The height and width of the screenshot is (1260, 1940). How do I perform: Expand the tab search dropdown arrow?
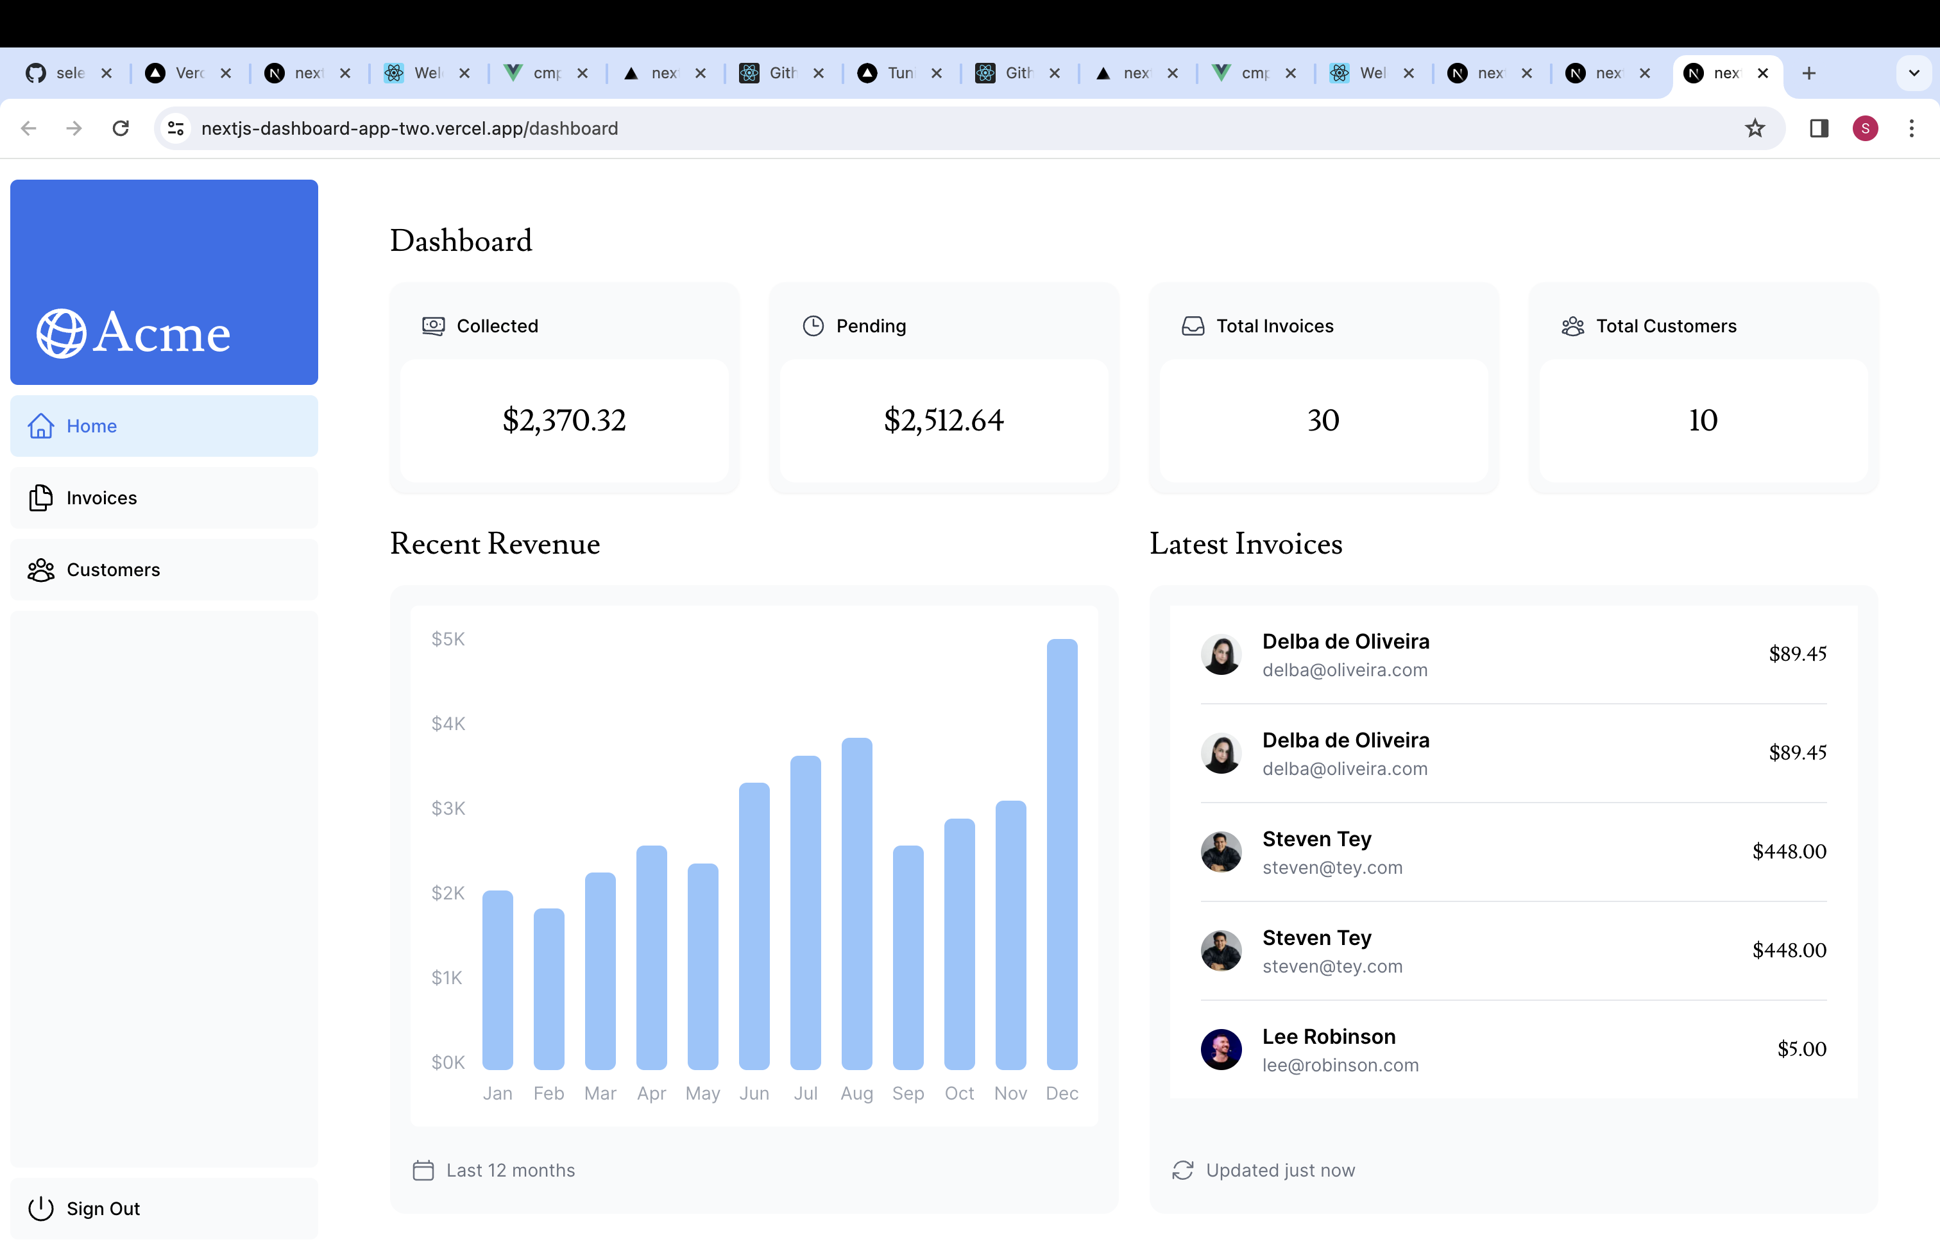pyautogui.click(x=1914, y=73)
